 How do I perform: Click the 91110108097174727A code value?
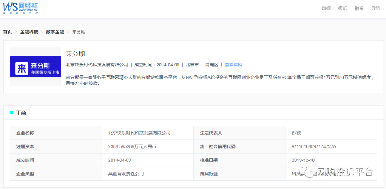314,147
